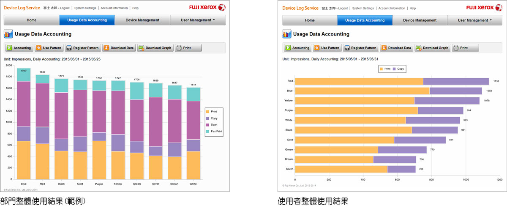Click Fuji Xerox logo in right window
The width and height of the screenshot is (507, 217).
coord(485,8)
